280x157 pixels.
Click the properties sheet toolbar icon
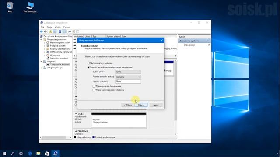click(73, 31)
